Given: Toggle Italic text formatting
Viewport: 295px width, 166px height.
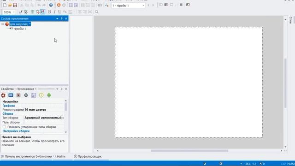Looking at the screenshot, I should 54,12.
